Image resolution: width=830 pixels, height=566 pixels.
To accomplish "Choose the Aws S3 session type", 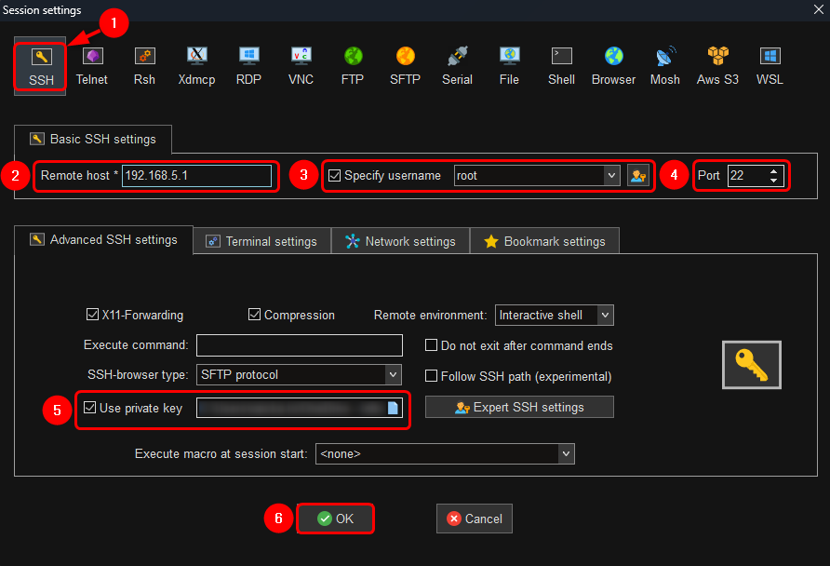I will [x=717, y=65].
